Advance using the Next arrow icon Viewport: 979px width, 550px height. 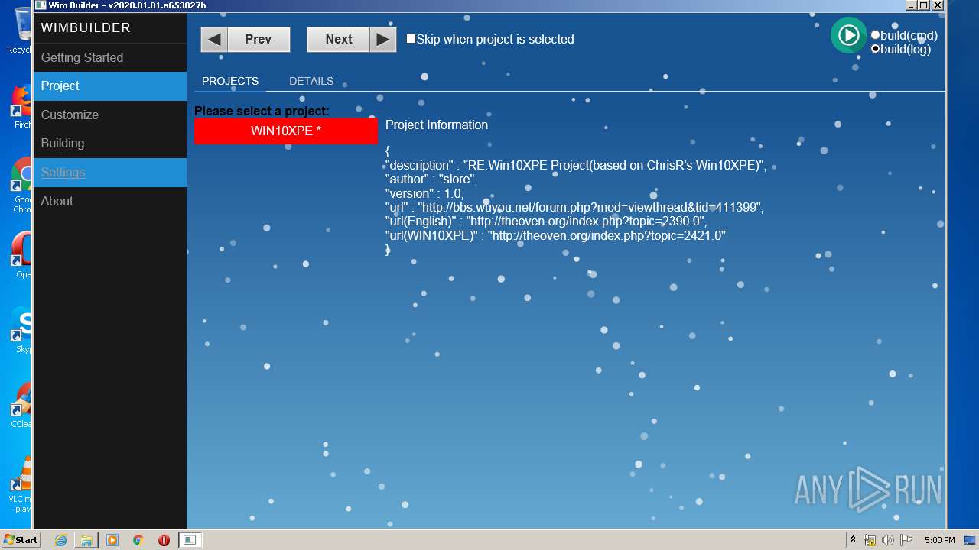[383, 39]
